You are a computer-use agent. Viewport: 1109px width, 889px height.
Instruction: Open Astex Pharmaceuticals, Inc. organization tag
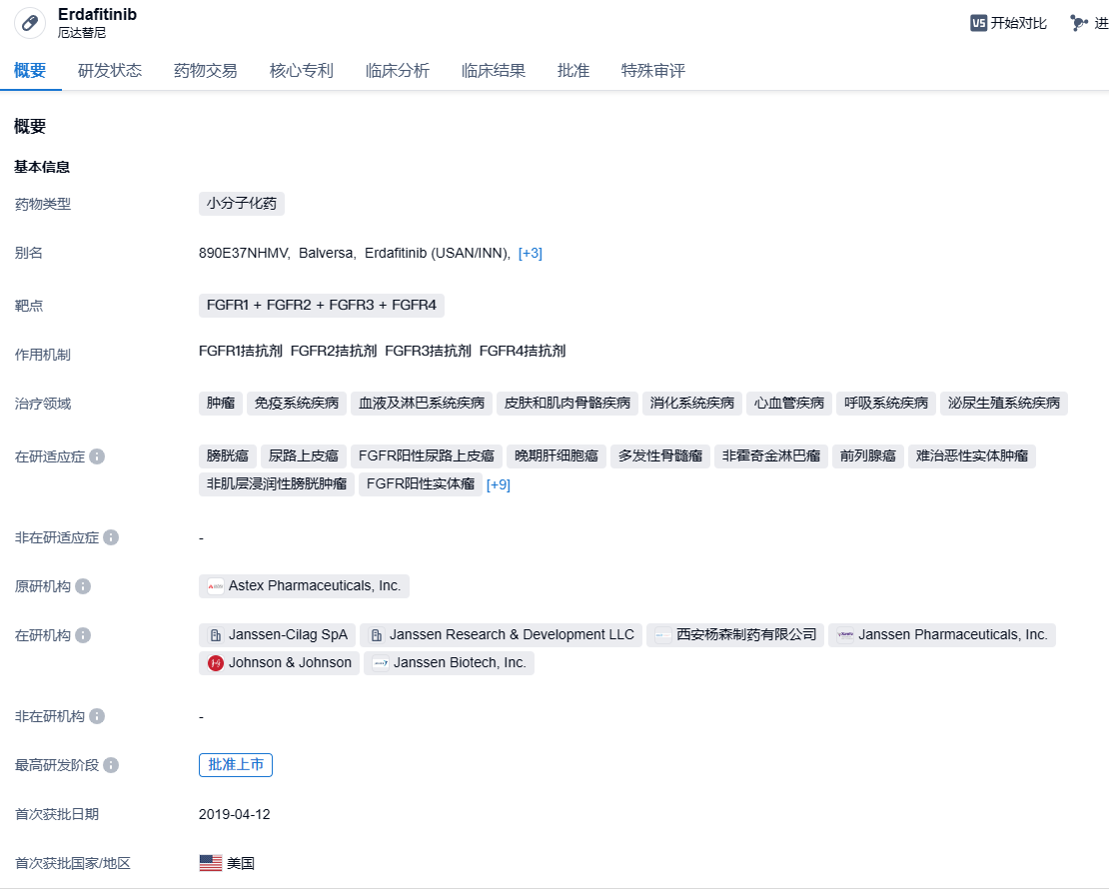tap(304, 586)
